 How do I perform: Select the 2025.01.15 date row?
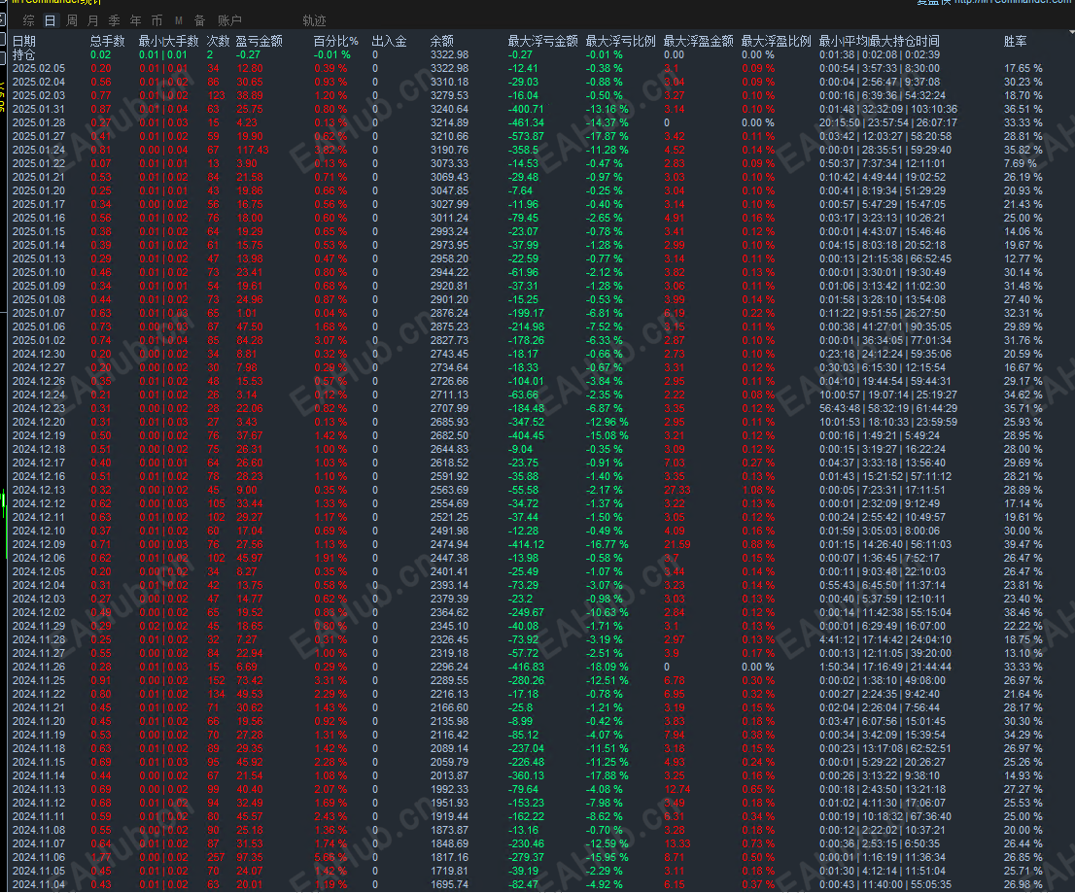click(39, 231)
